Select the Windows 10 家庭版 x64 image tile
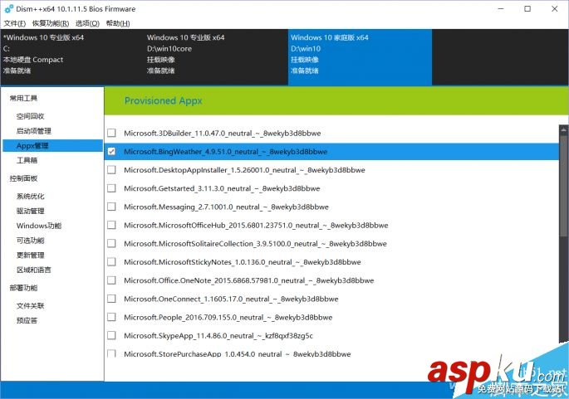 [x=360, y=54]
